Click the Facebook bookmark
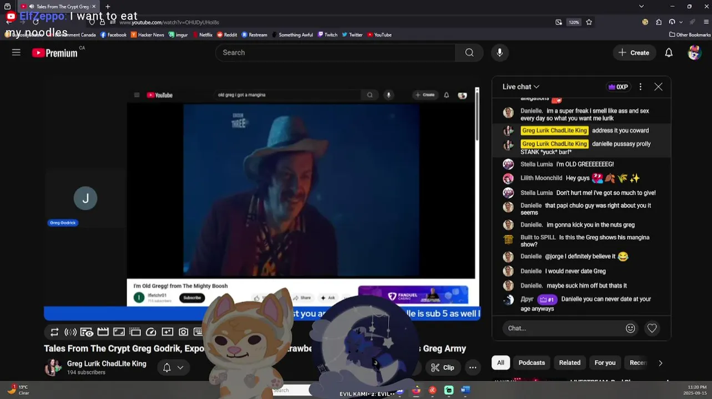Viewport: 712px width, 399px height. (x=113, y=35)
